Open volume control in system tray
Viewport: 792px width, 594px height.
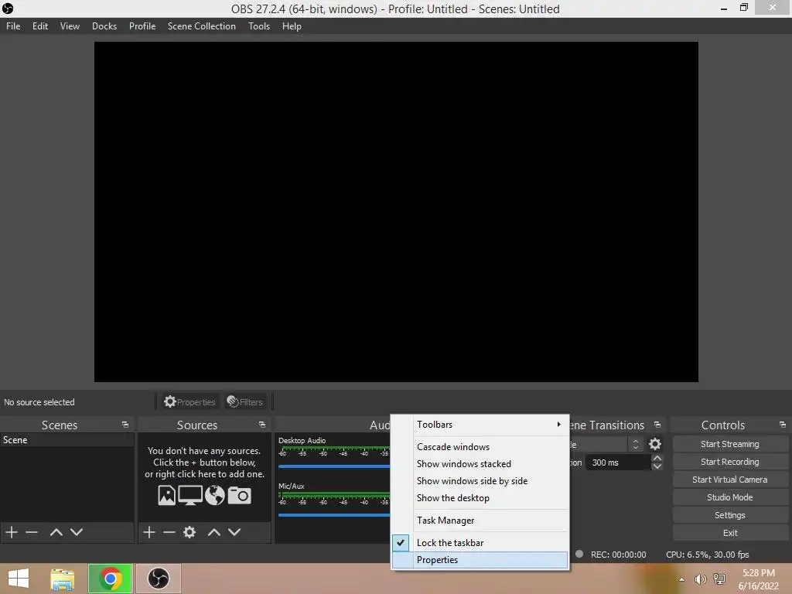[x=700, y=579]
